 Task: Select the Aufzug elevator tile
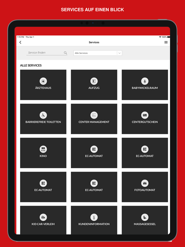click(x=94, y=85)
